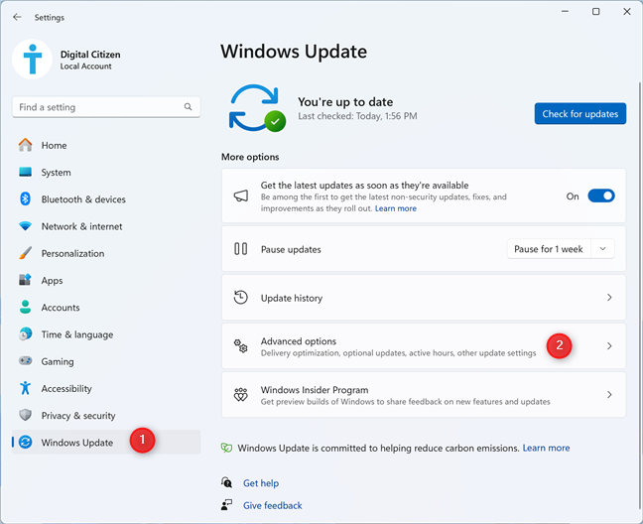
Task: Click the Windows Update sync icon in sidebar
Action: [26, 442]
